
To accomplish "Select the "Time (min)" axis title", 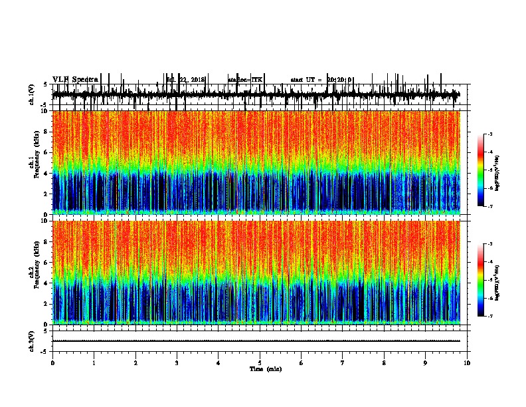I will pyautogui.click(x=266, y=369).
